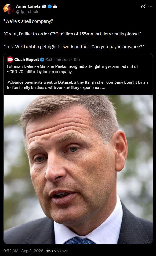The height and width of the screenshot is (256, 156).
Task: Open the Amerikanets display name
Action: (28, 6)
